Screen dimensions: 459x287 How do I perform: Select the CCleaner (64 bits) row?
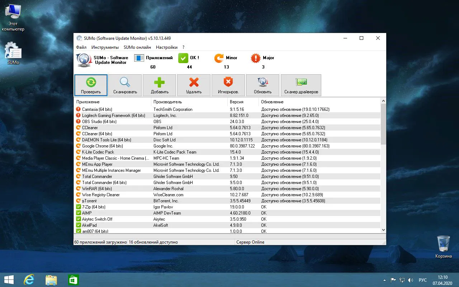227,134
